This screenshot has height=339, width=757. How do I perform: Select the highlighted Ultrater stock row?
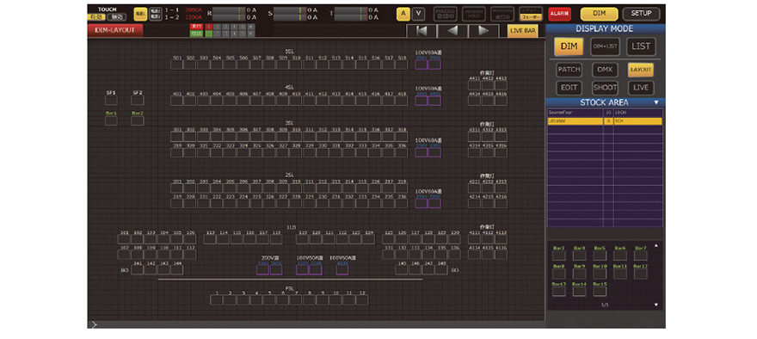pos(605,121)
